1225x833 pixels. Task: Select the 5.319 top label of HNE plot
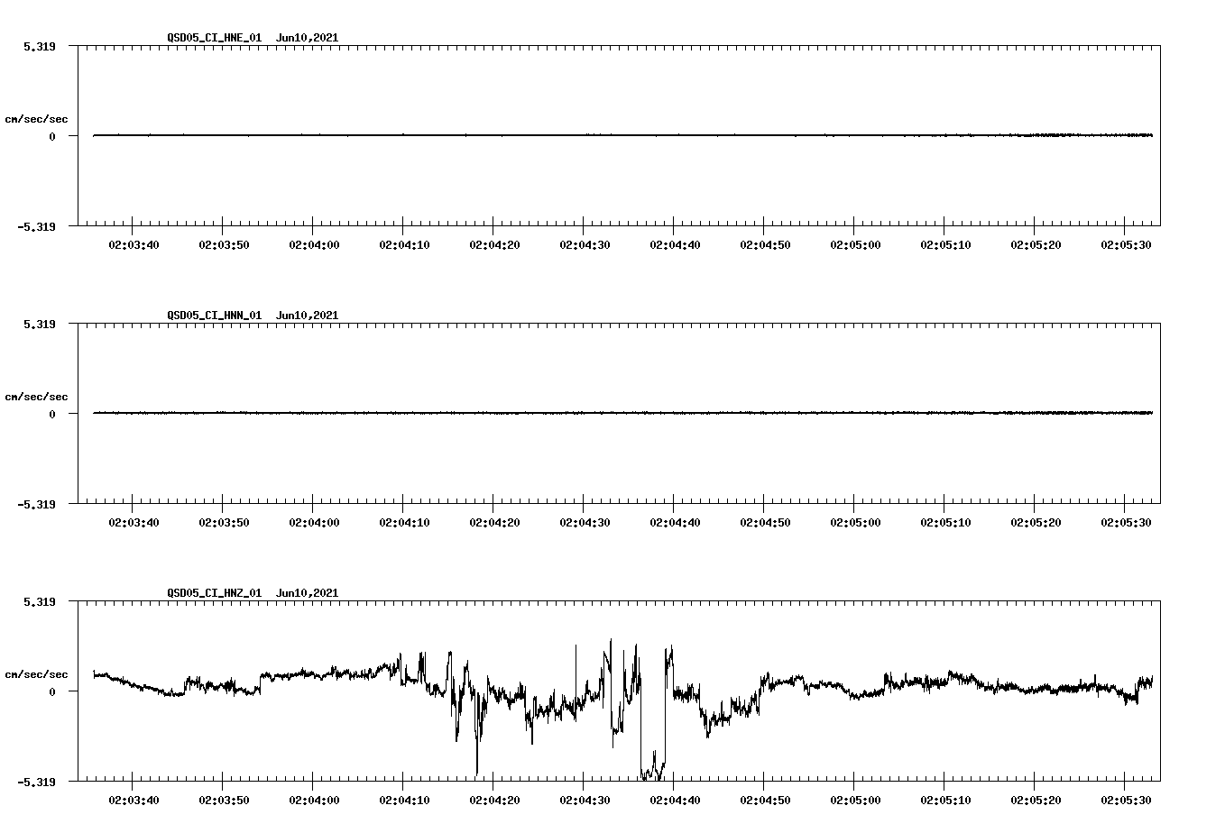39,46
